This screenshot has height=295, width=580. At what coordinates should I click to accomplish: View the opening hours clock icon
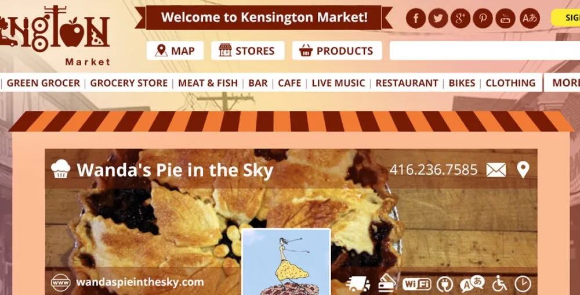pyautogui.click(x=523, y=285)
